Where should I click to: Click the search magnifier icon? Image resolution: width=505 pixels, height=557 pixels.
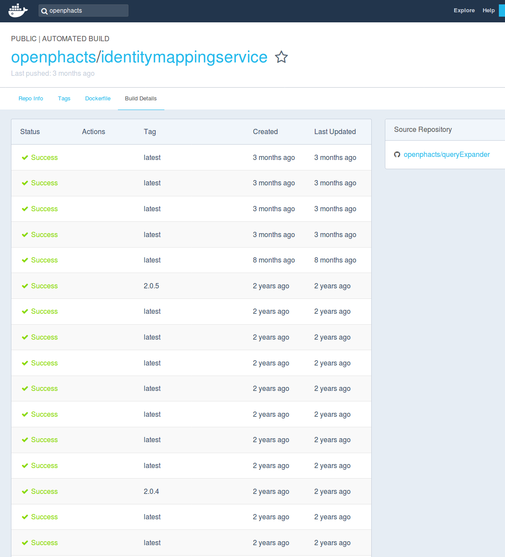pyautogui.click(x=44, y=11)
